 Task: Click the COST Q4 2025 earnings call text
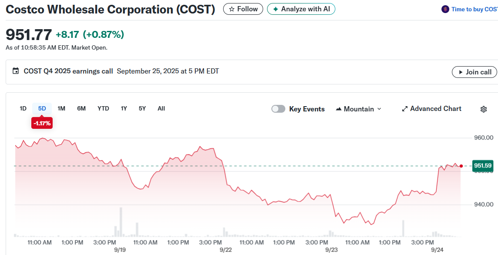(68, 71)
